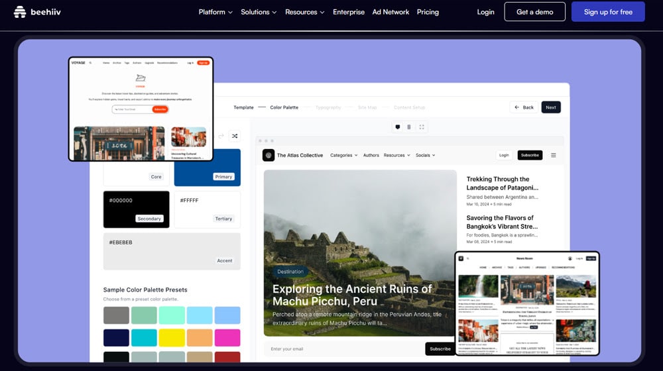Open the Resources menu in top navigation
This screenshot has width=663, height=371.
[x=305, y=12]
